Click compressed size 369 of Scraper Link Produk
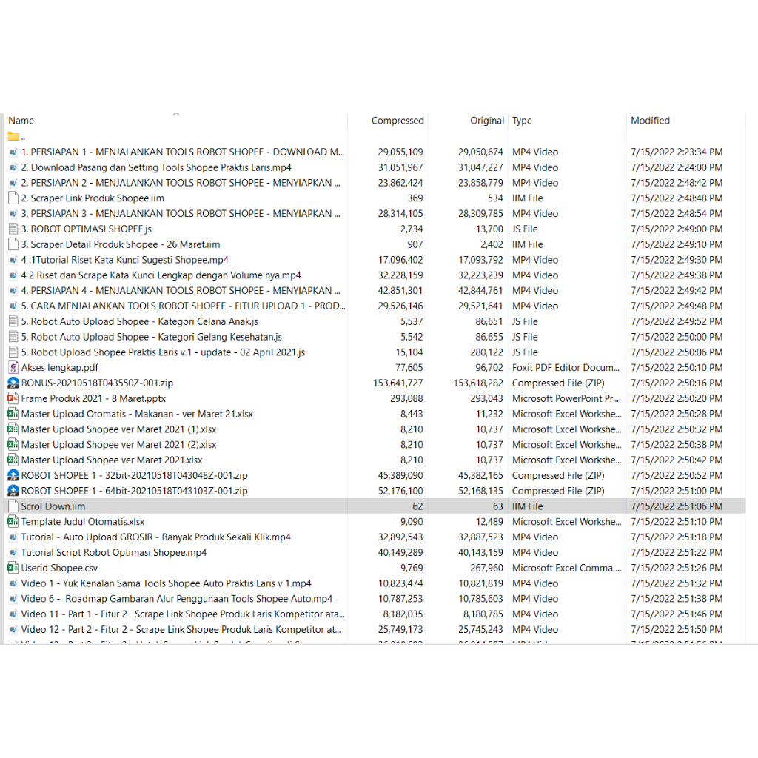Screen dimensions: 758x758 pyautogui.click(x=415, y=198)
